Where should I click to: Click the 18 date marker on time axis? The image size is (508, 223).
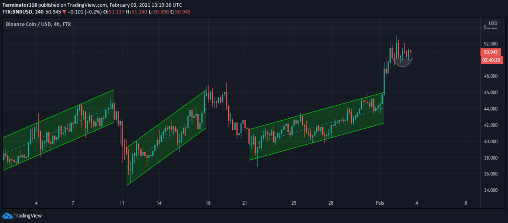208,202
